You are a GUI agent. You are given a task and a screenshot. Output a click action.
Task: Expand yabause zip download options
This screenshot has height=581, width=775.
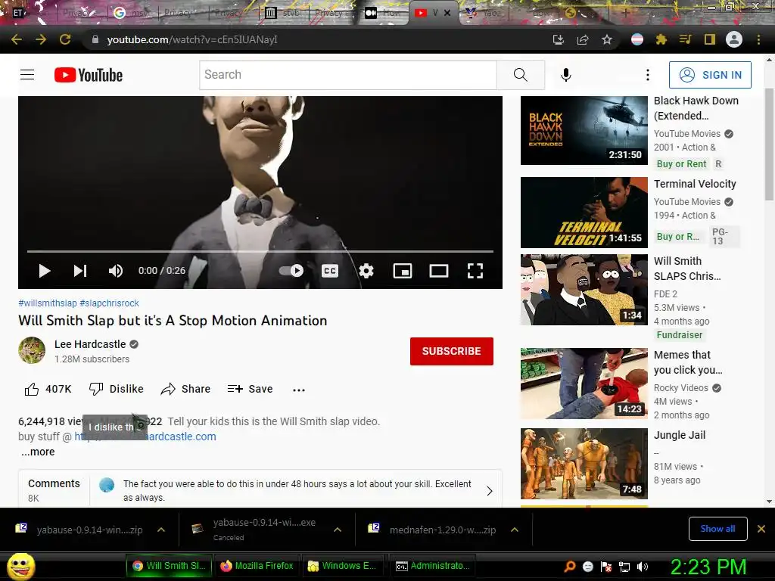(161, 530)
